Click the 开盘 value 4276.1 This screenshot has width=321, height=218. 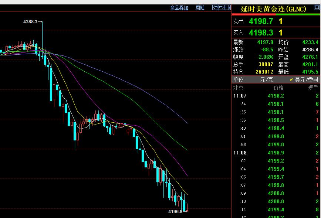click(310, 57)
